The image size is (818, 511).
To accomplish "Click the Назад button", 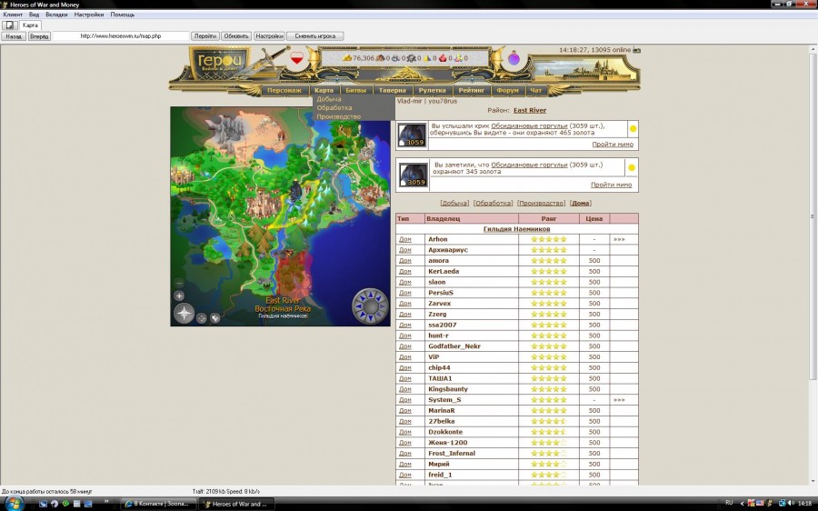I will (14, 36).
